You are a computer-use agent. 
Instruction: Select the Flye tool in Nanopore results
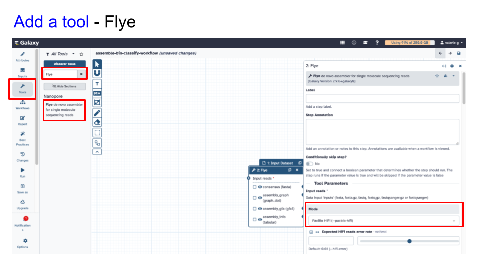64,110
